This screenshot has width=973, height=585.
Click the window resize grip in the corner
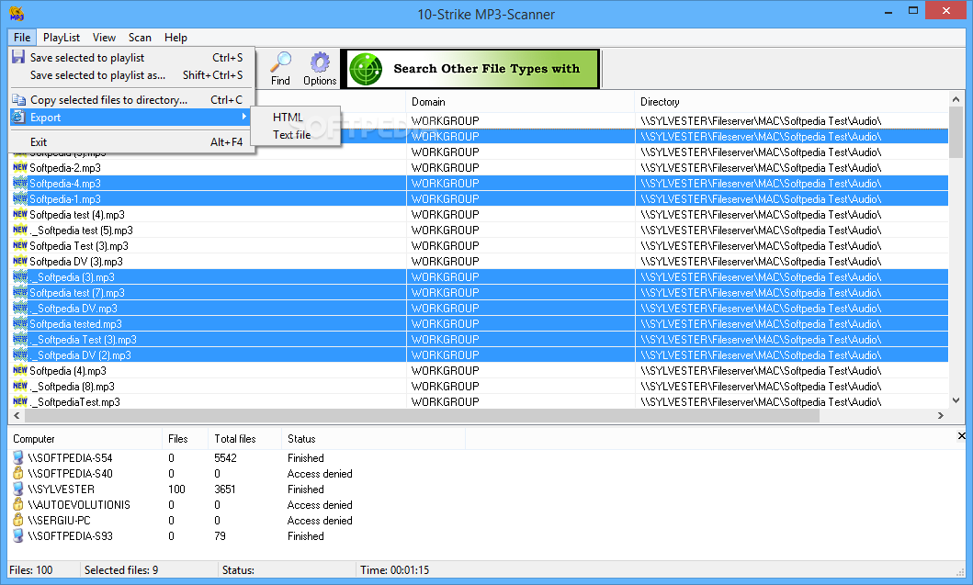tap(960, 572)
